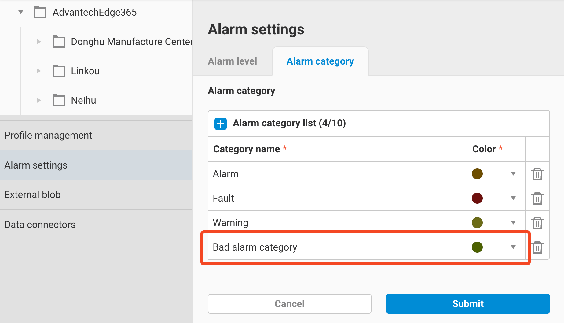
Task: Delete the Warning category
Action: tap(537, 223)
